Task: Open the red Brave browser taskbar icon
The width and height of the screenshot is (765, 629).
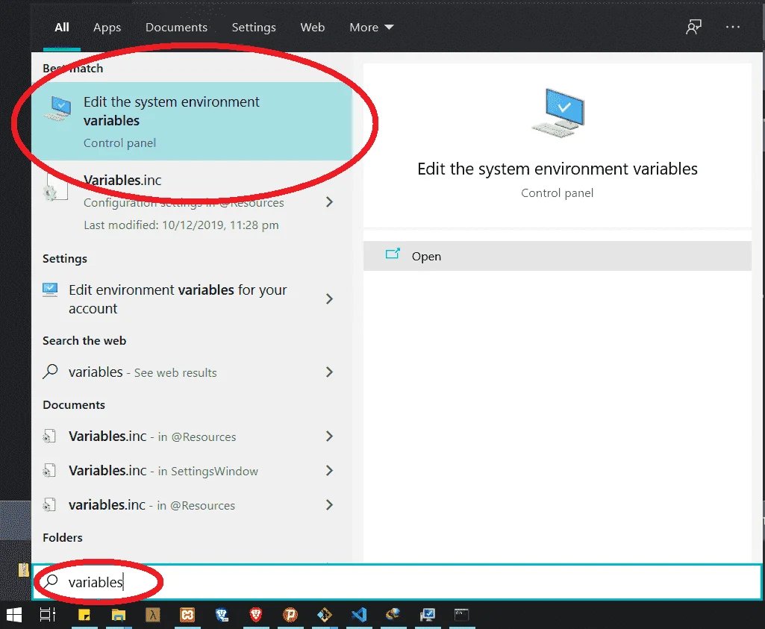Action: click(x=256, y=615)
